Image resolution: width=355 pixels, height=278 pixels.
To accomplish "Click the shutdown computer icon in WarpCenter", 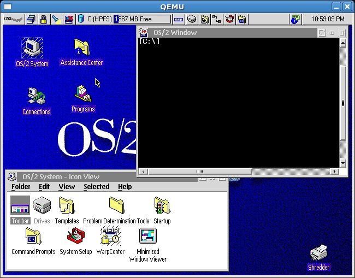I will coord(69,19).
